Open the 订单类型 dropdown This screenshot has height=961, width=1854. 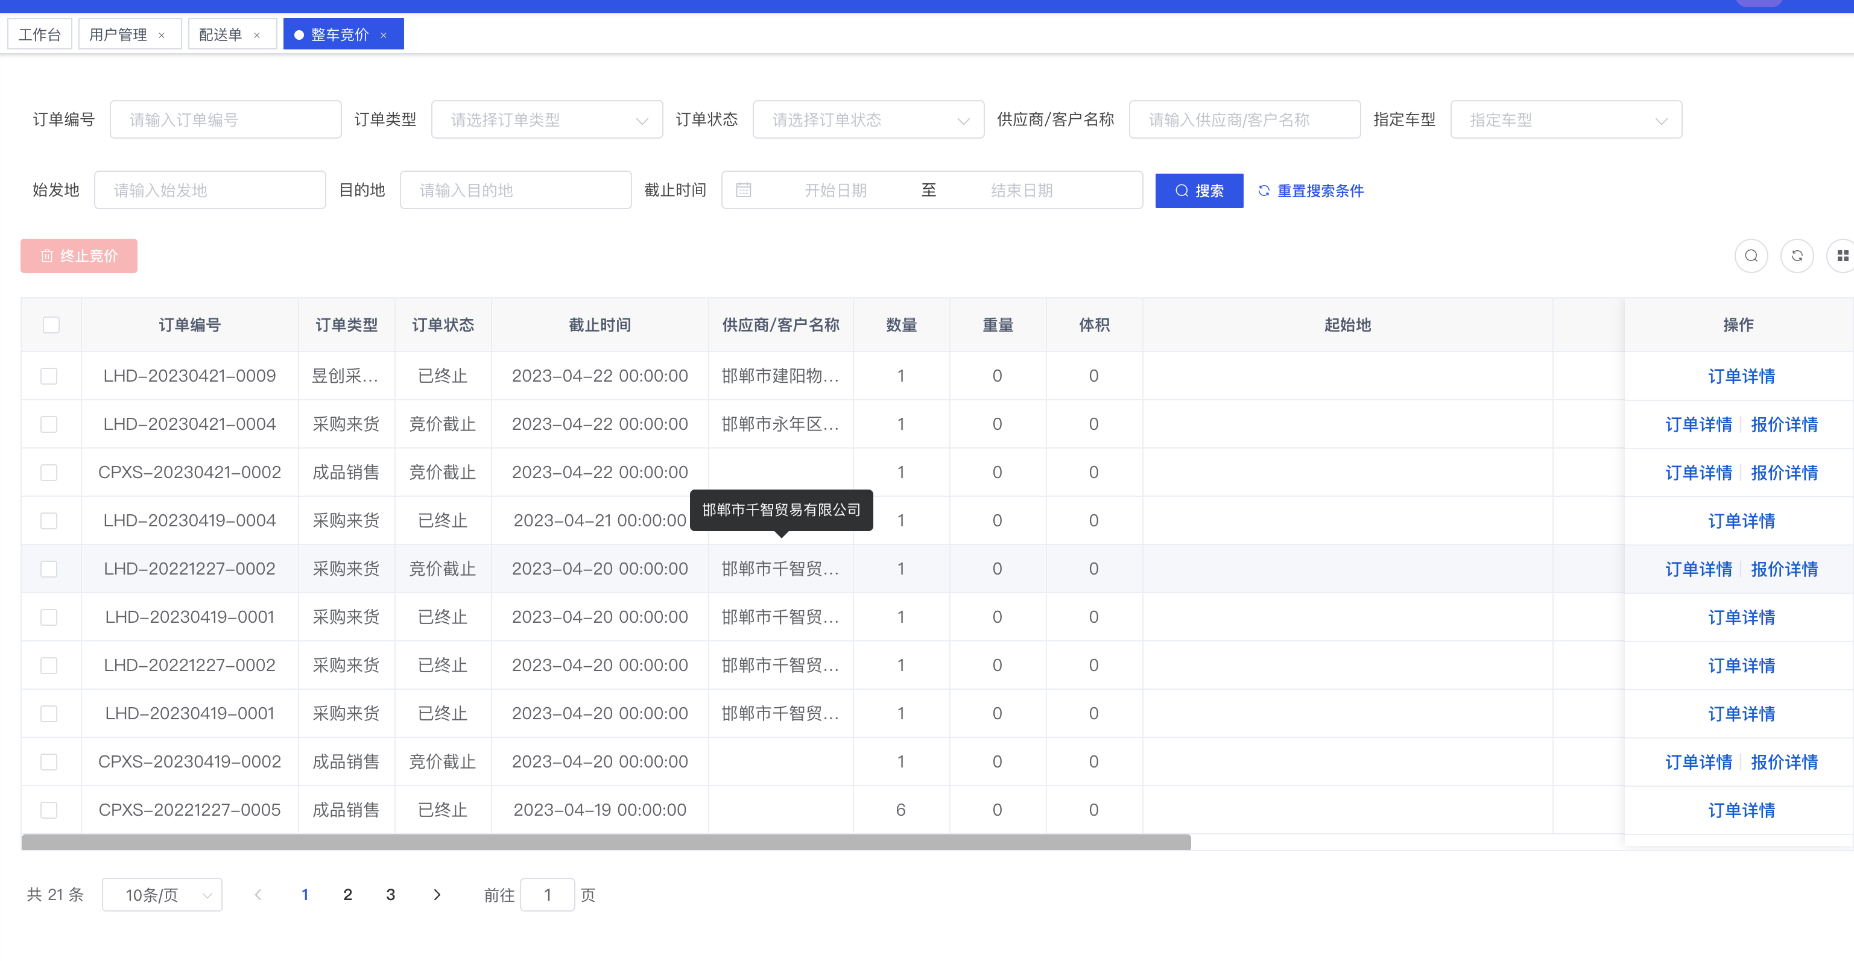click(547, 119)
